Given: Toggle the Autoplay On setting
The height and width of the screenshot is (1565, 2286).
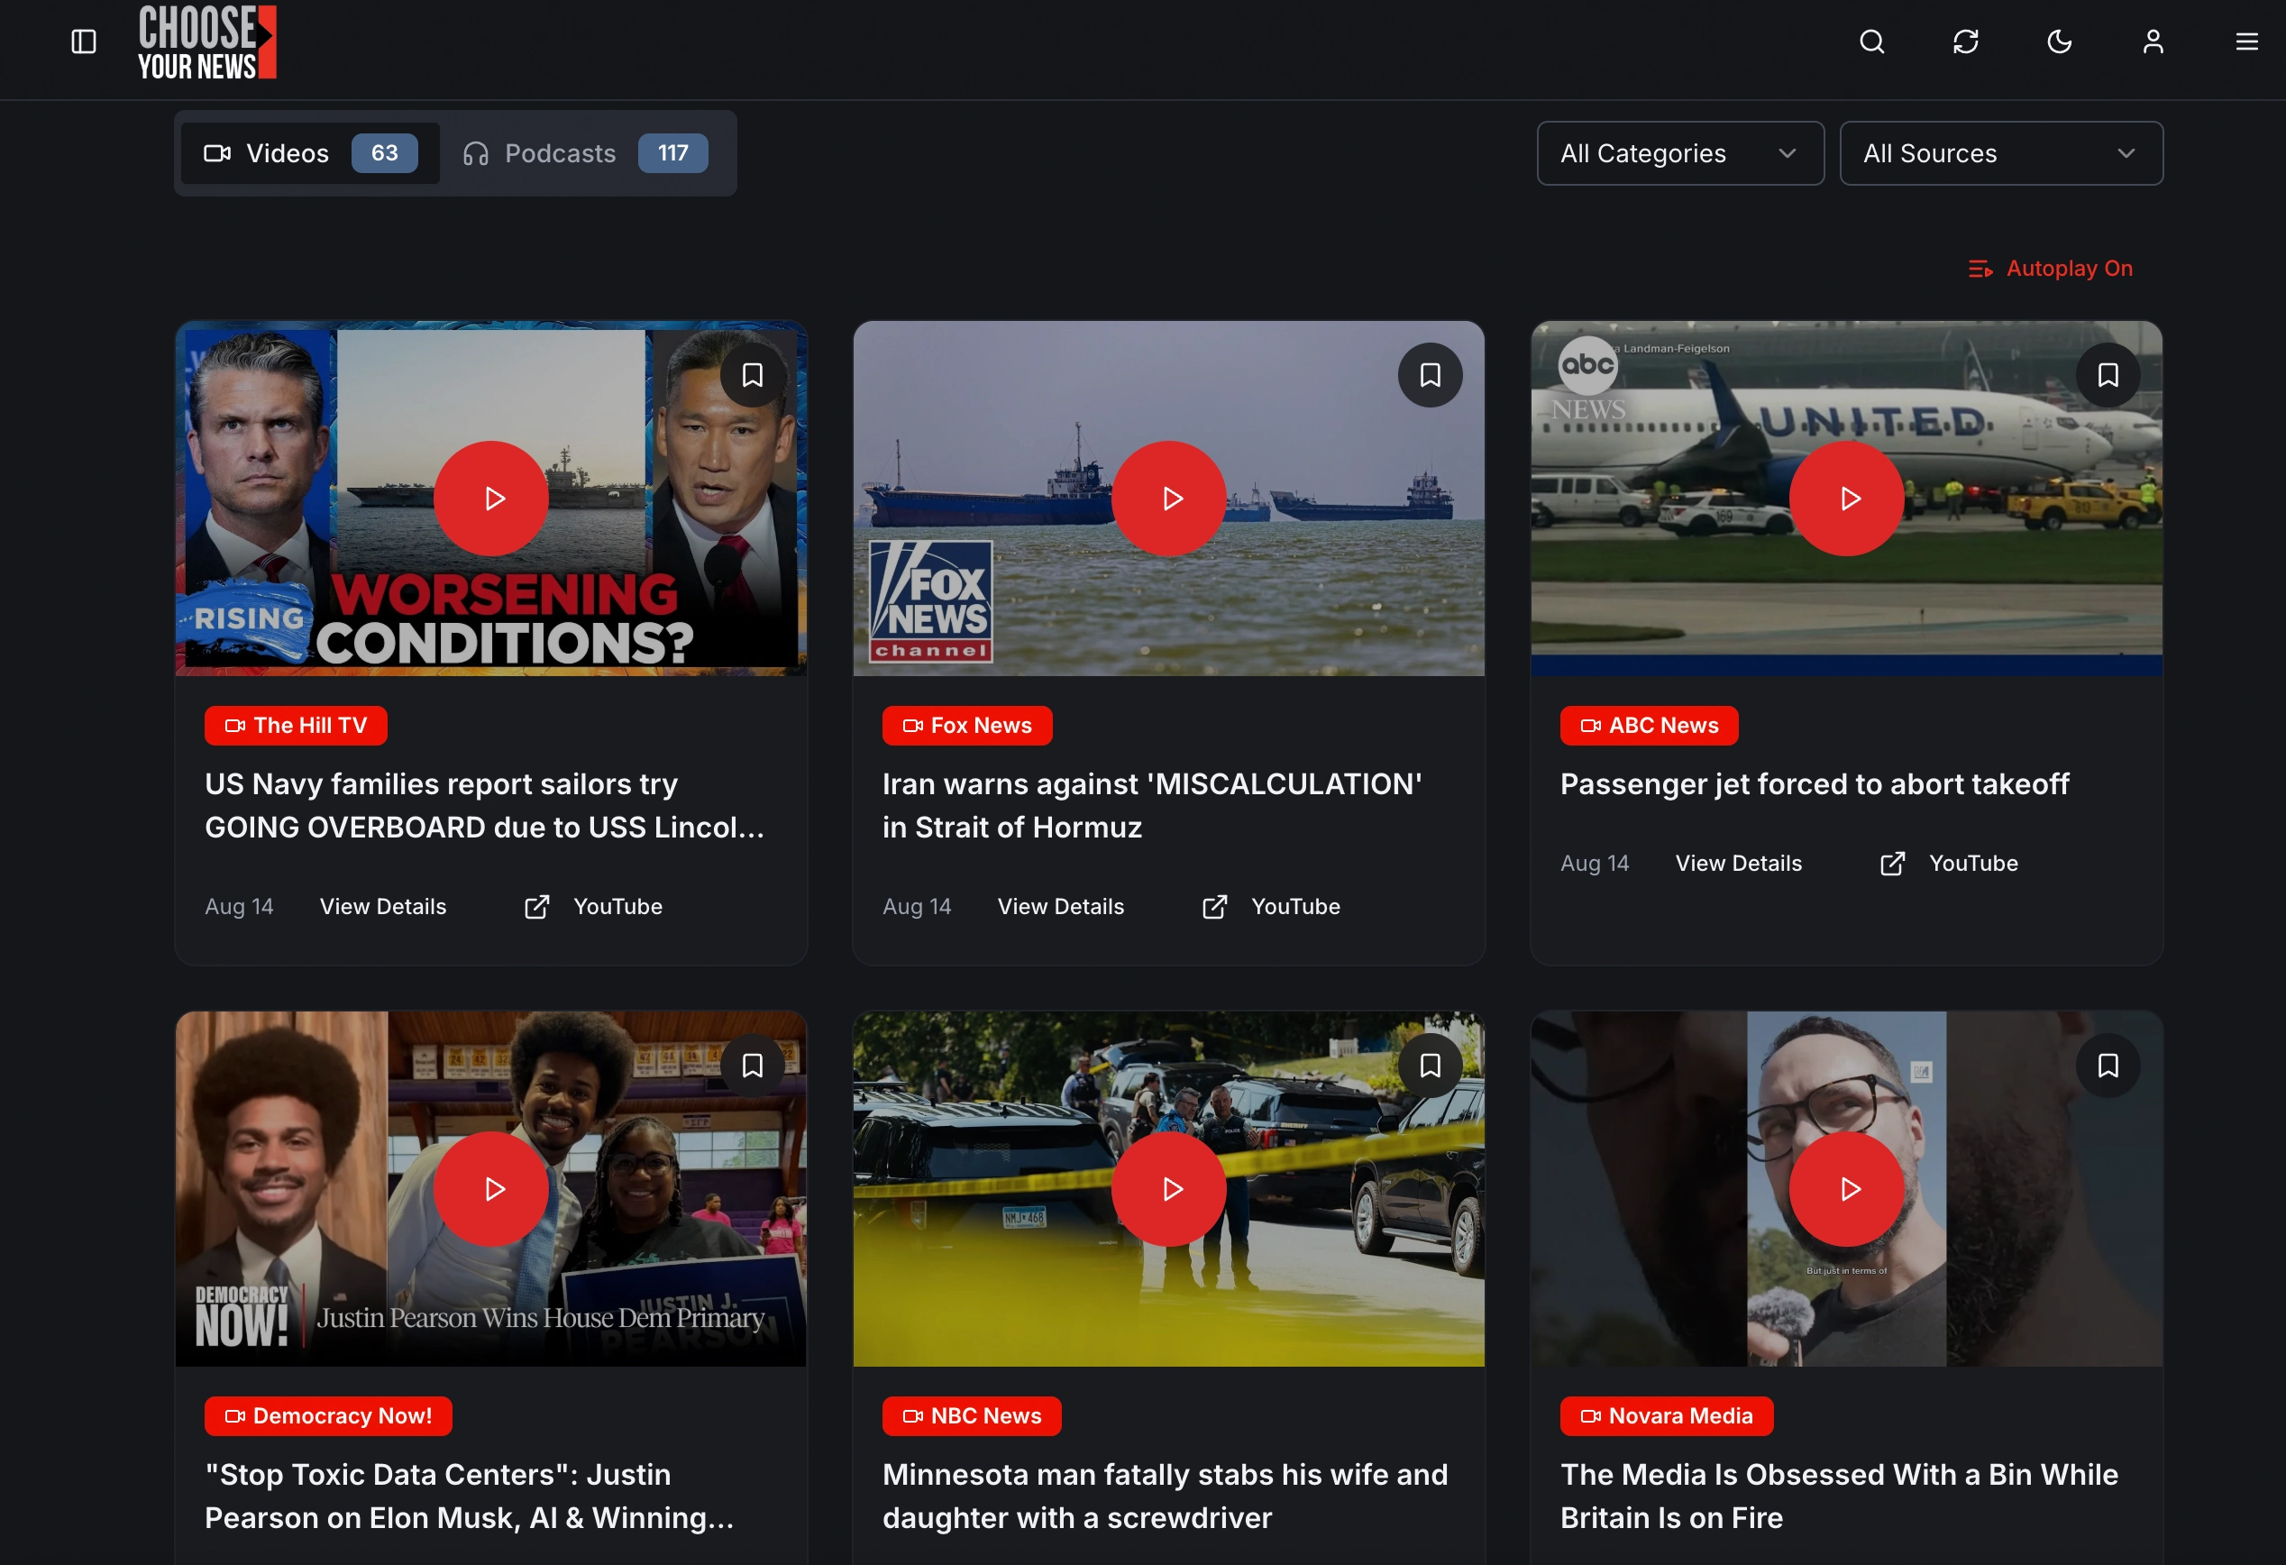Looking at the screenshot, I should [2051, 269].
